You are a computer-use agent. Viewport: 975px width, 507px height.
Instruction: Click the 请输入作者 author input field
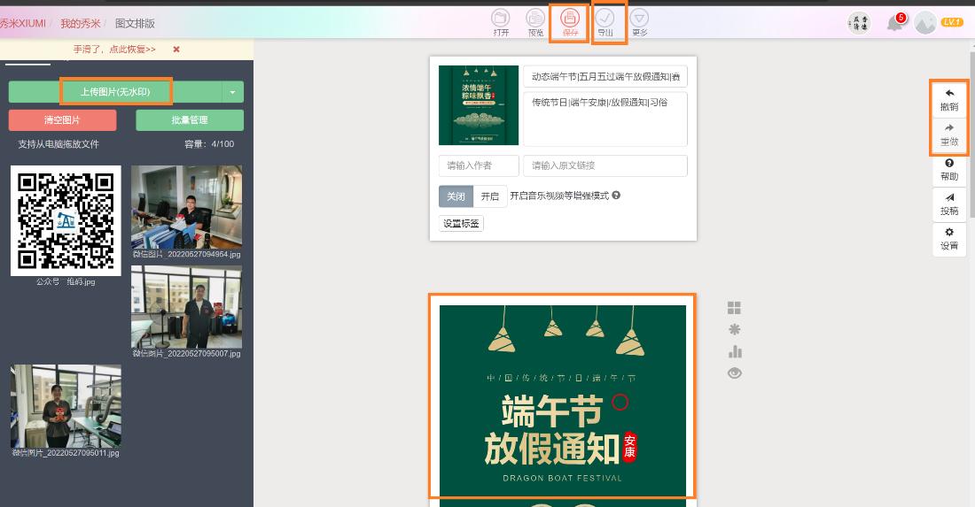[x=479, y=165]
